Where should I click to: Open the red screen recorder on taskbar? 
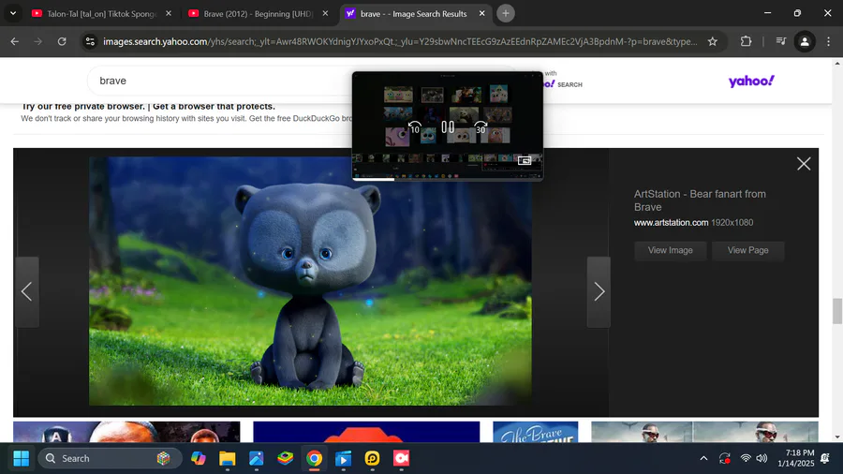point(401,458)
